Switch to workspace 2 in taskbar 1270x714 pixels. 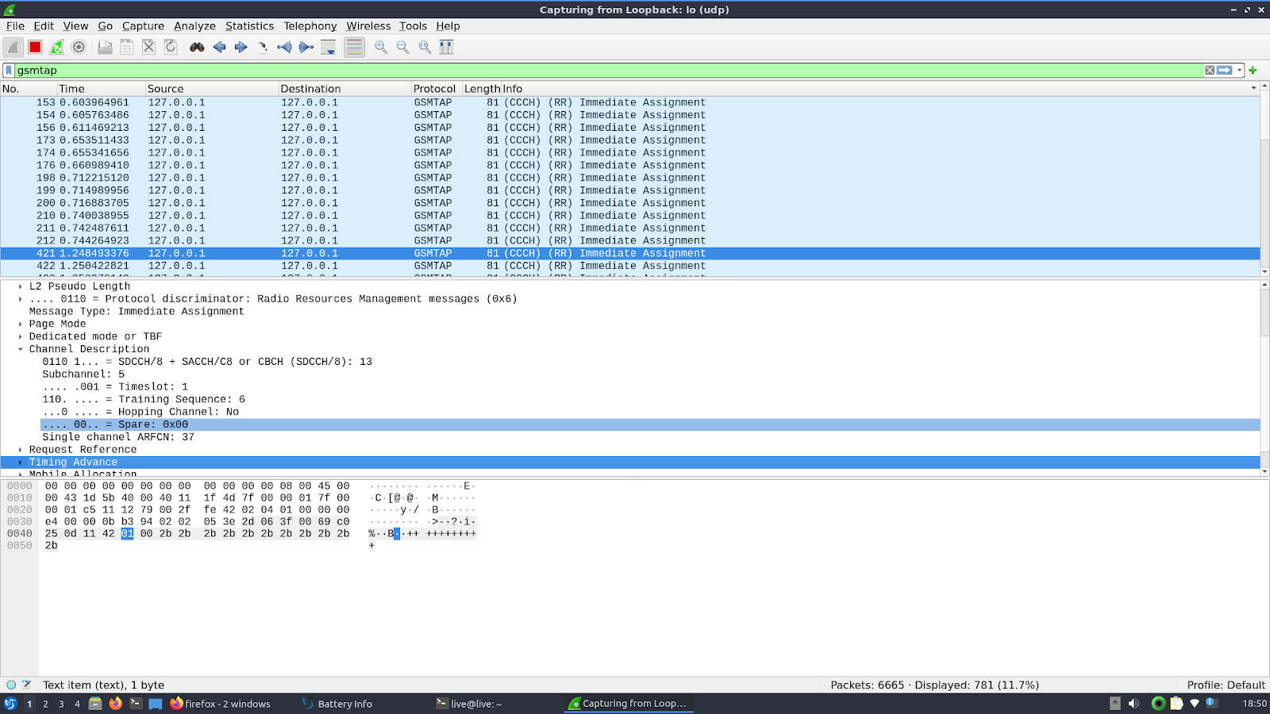45,704
